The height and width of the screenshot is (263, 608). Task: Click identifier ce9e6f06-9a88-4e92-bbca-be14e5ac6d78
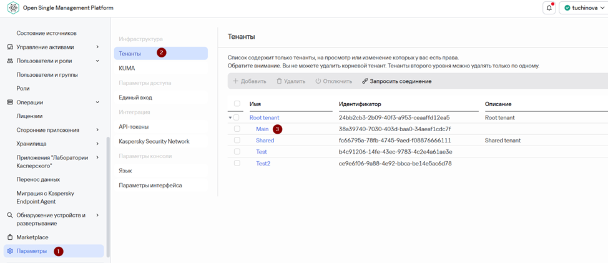[x=395, y=163]
